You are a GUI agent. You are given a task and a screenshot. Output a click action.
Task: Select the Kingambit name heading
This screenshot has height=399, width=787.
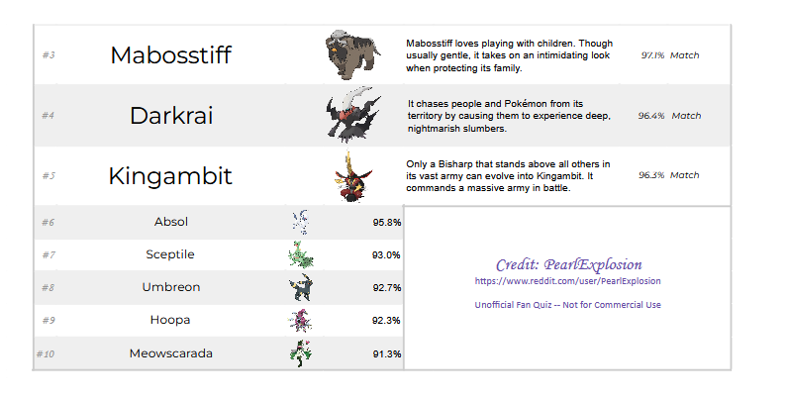pyautogui.click(x=170, y=177)
